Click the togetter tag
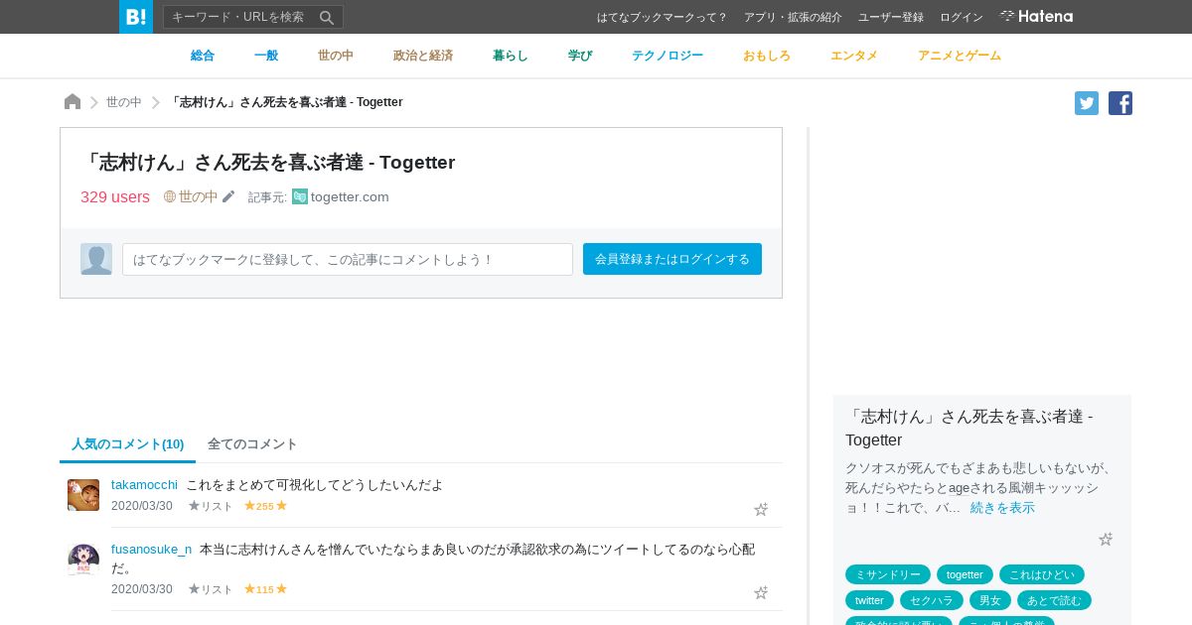Viewport: 1192px width, 625px height. 965,574
